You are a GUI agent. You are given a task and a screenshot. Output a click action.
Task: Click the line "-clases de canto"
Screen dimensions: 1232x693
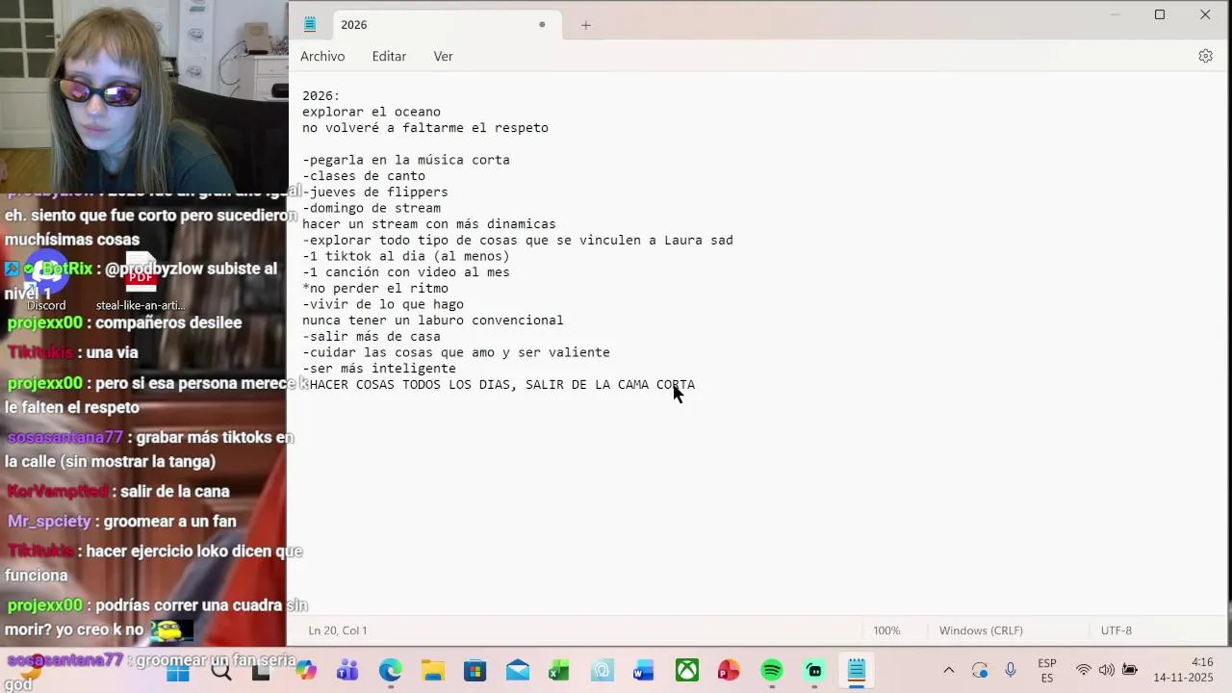click(364, 176)
